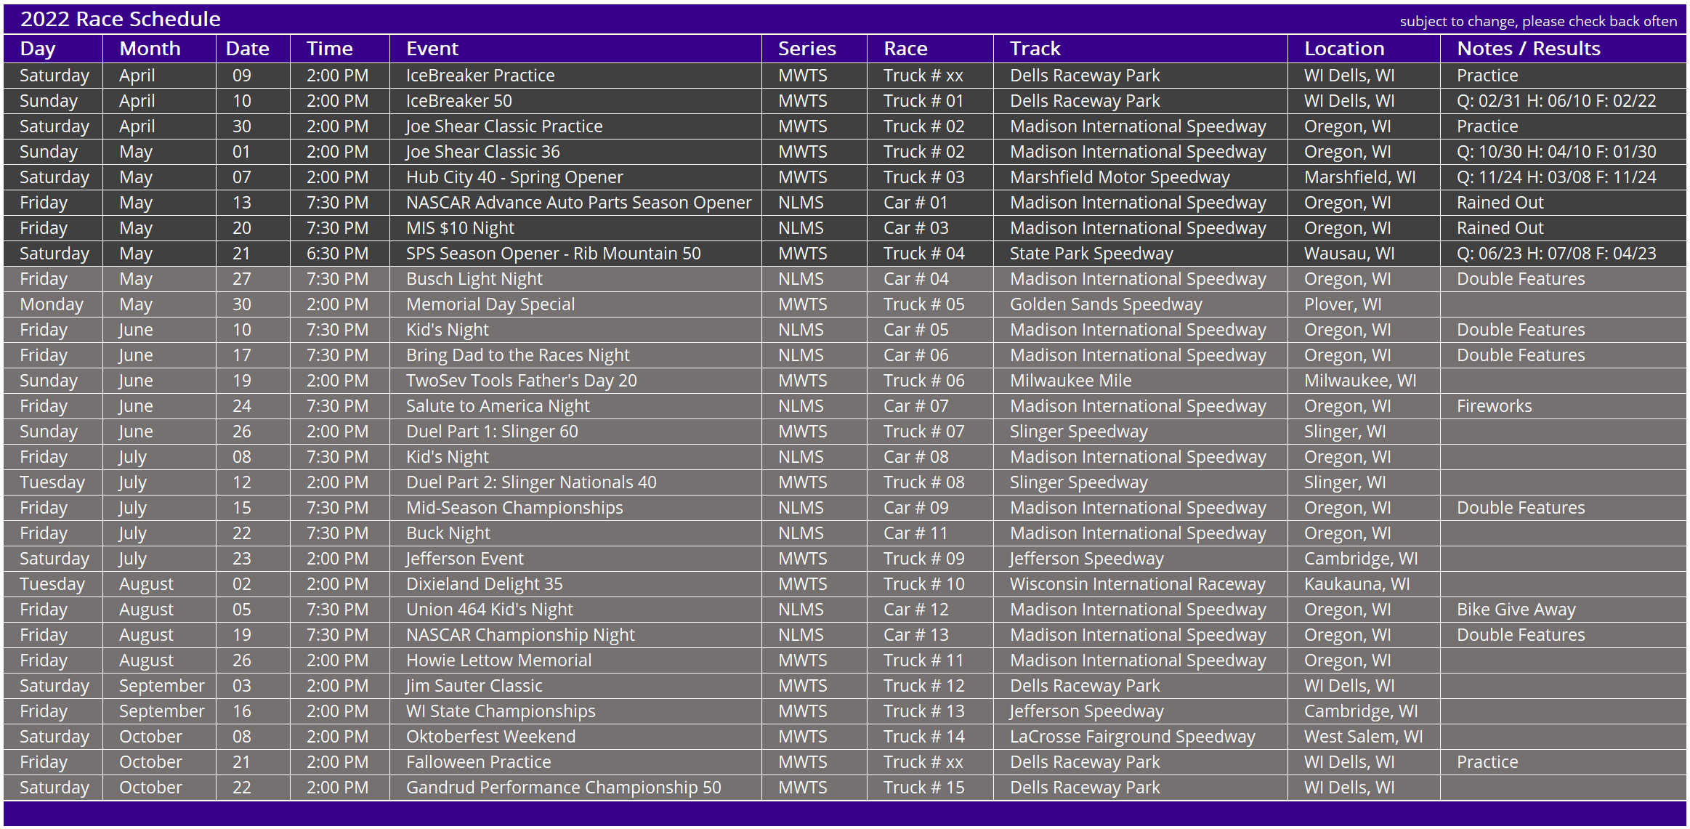Select the 'Notes / Results' column header
Image resolution: width=1690 pixels, height=829 pixels.
pyautogui.click(x=1529, y=49)
